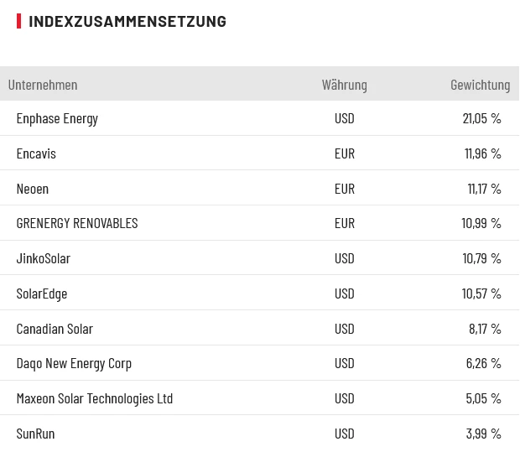This screenshot has height=452, width=520.
Task: Click the SunRun company name
Action: [x=35, y=434]
